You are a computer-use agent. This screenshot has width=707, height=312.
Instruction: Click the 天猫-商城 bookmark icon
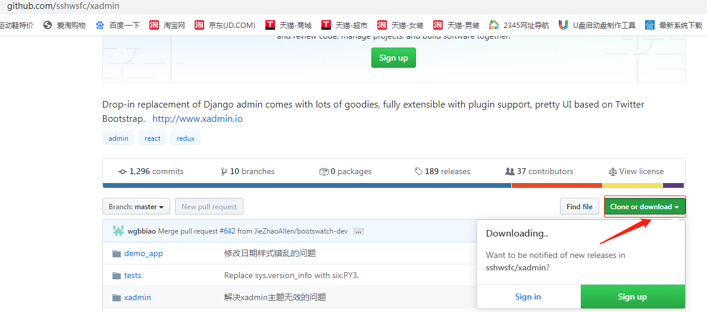270,25
